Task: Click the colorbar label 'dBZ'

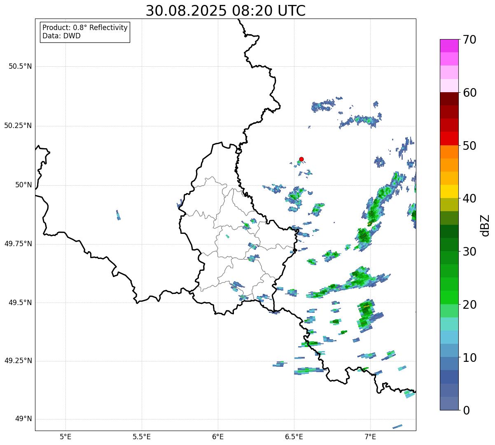Action: click(485, 225)
